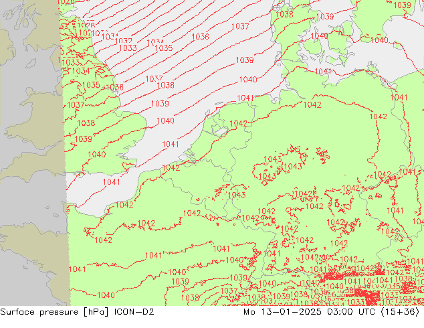Image resolution: width=424 pixels, height=328 pixels.
Task: Select the "ICON-D2" model name text
Action: point(134,312)
